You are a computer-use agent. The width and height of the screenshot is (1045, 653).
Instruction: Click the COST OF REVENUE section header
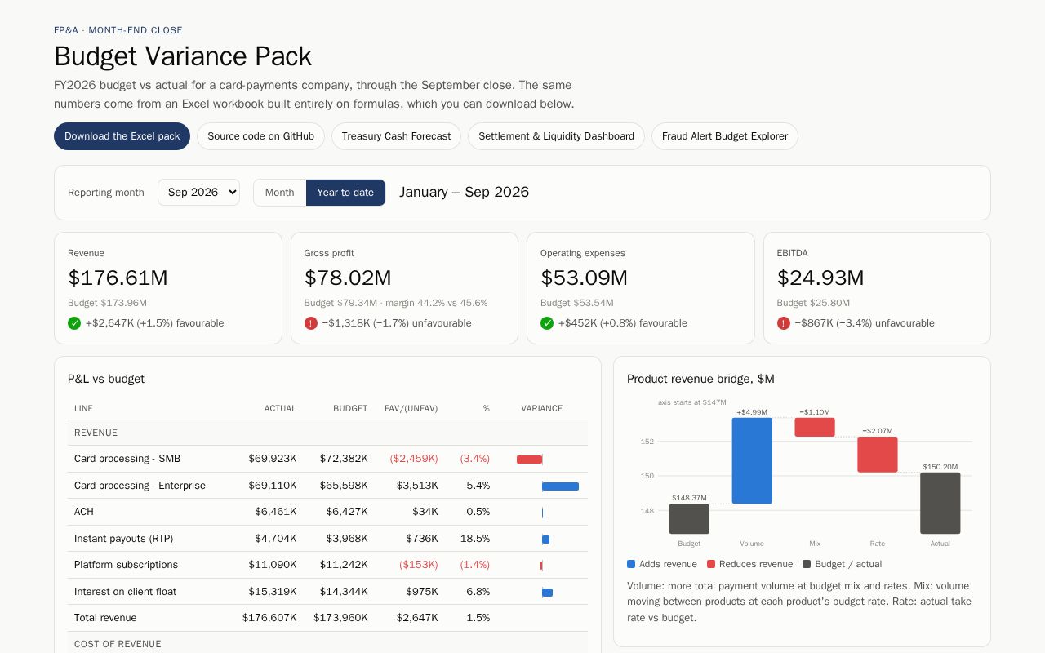point(118,644)
